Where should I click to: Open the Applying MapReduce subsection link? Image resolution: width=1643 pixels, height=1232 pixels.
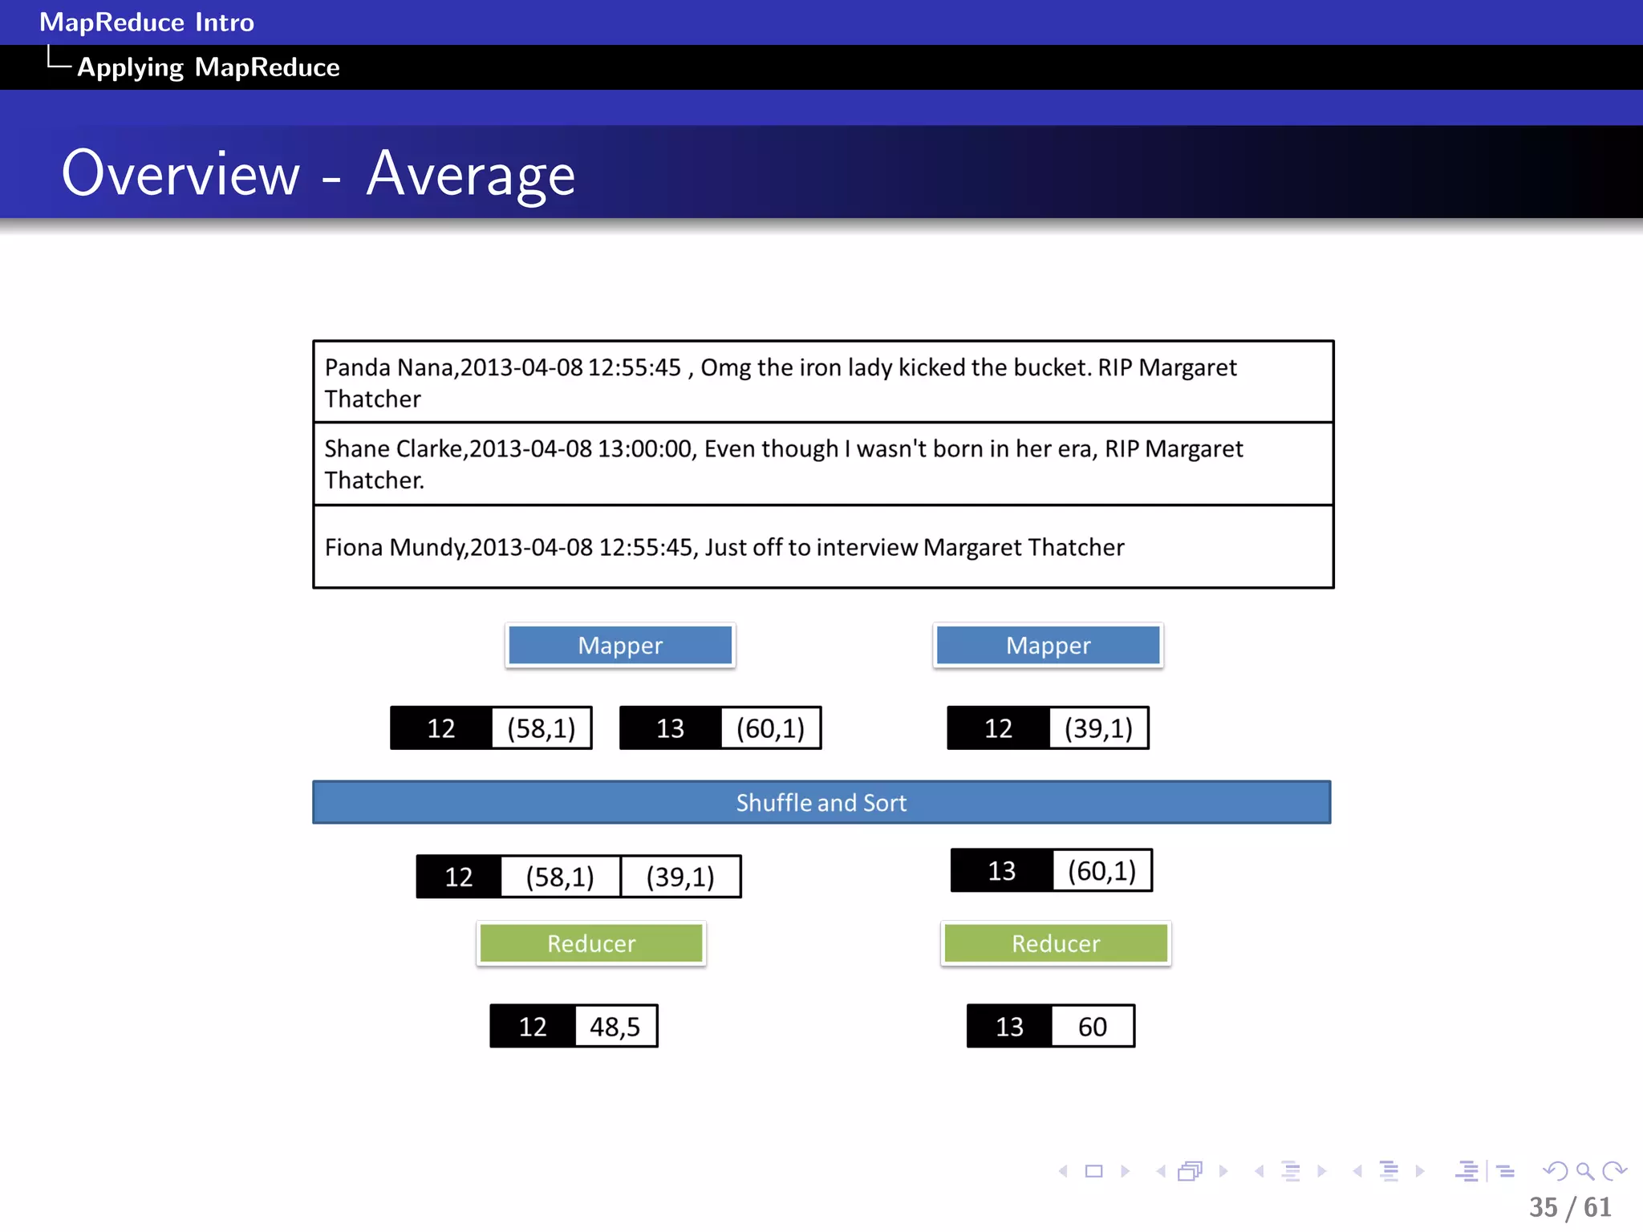(209, 67)
